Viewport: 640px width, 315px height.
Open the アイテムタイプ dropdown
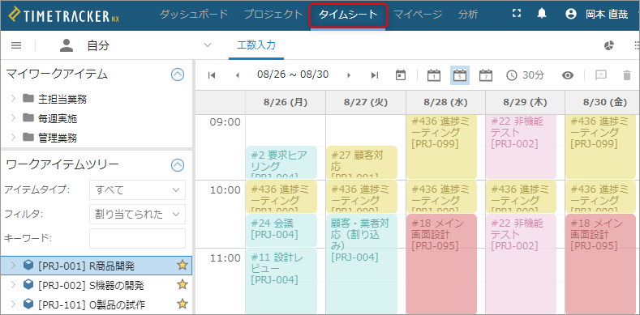(137, 189)
